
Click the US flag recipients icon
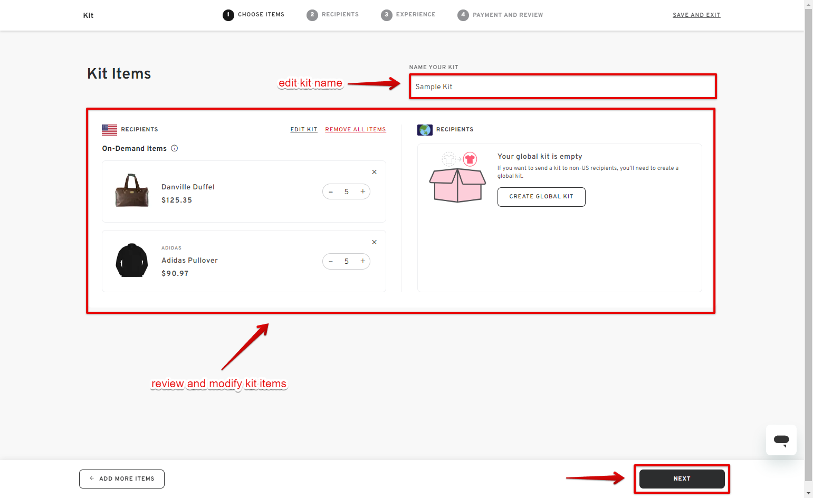coord(109,129)
